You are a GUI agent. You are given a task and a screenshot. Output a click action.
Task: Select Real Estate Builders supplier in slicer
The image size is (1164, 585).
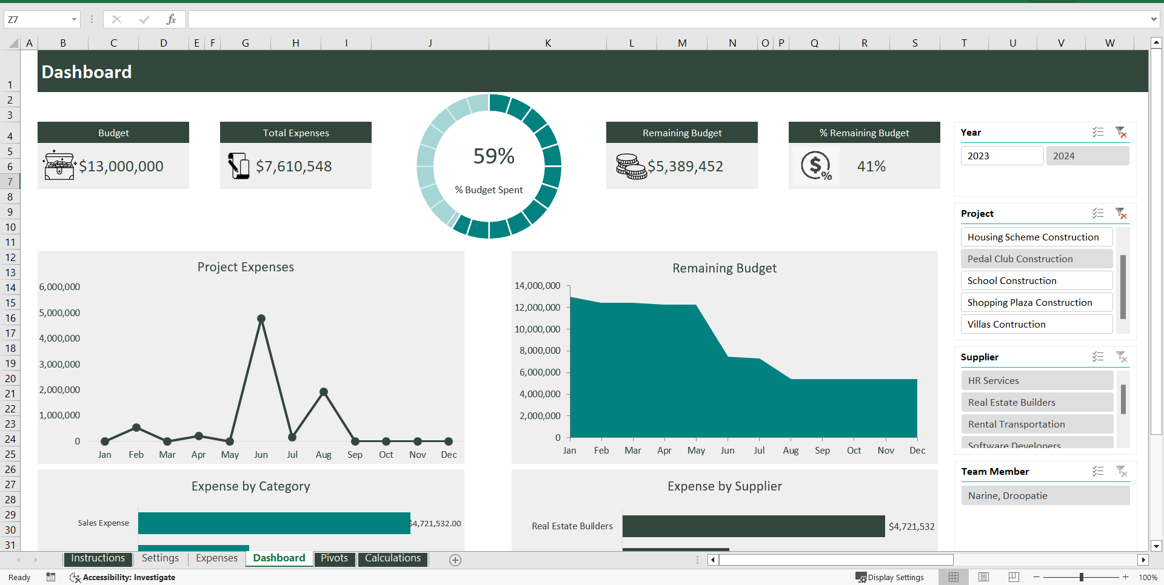[x=1037, y=402]
